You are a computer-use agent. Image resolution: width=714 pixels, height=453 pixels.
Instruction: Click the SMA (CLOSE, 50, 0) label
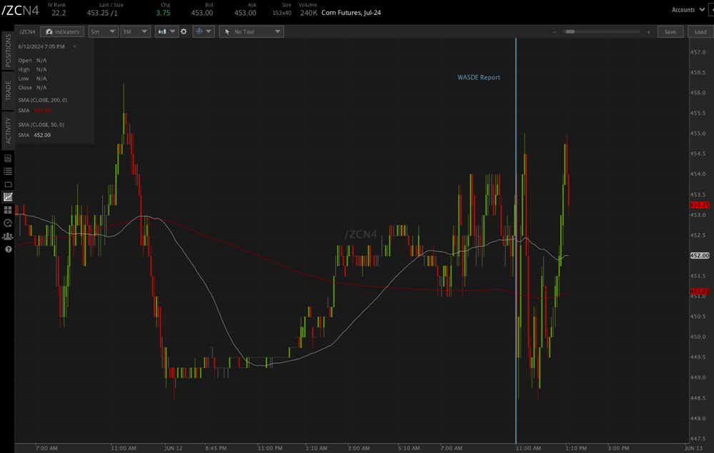coord(41,125)
